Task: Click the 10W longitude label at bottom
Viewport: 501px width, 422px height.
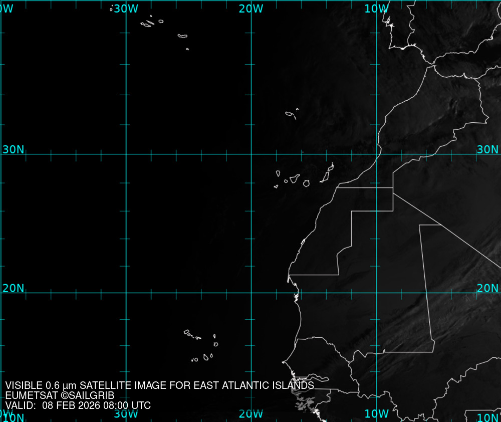Action: 376,414
